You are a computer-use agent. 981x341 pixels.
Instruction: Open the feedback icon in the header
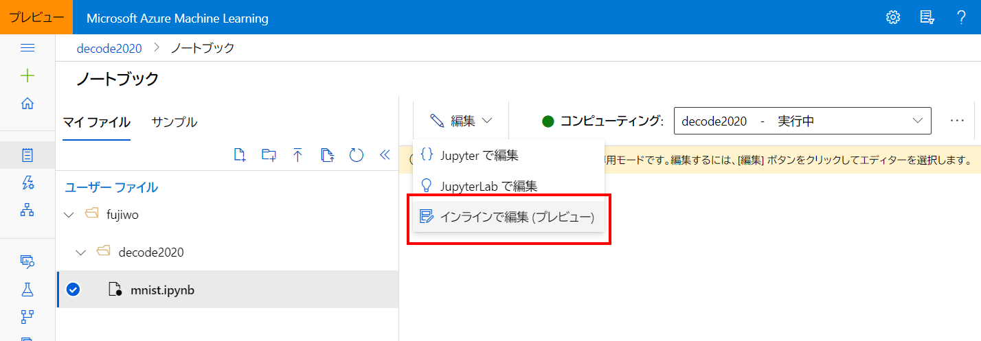click(927, 18)
